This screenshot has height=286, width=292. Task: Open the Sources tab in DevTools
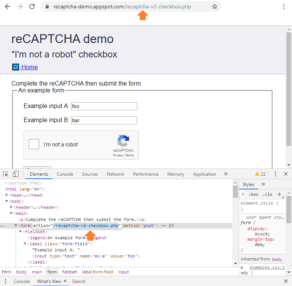(90, 174)
